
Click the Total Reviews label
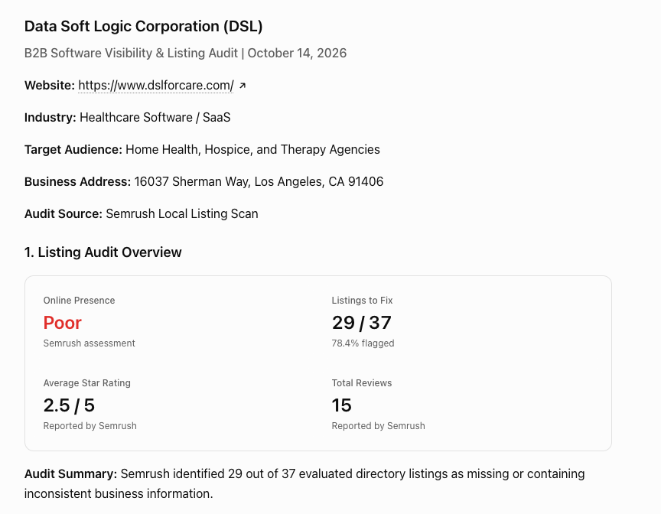click(x=362, y=383)
